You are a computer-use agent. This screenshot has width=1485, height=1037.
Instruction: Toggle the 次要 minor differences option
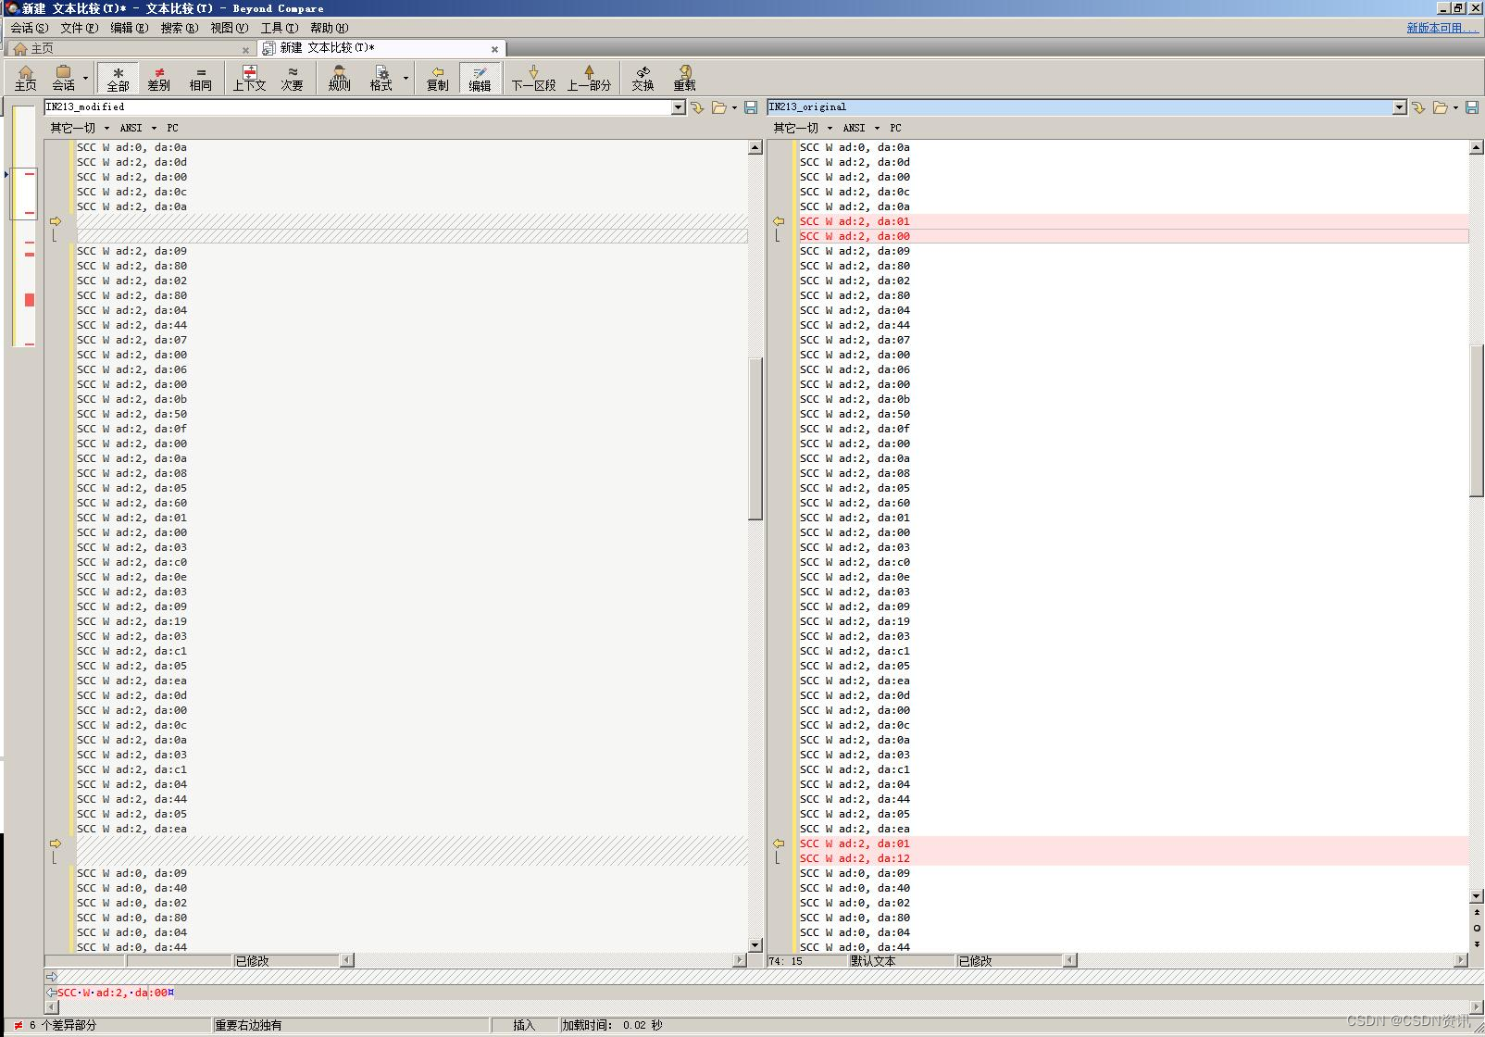(x=292, y=78)
